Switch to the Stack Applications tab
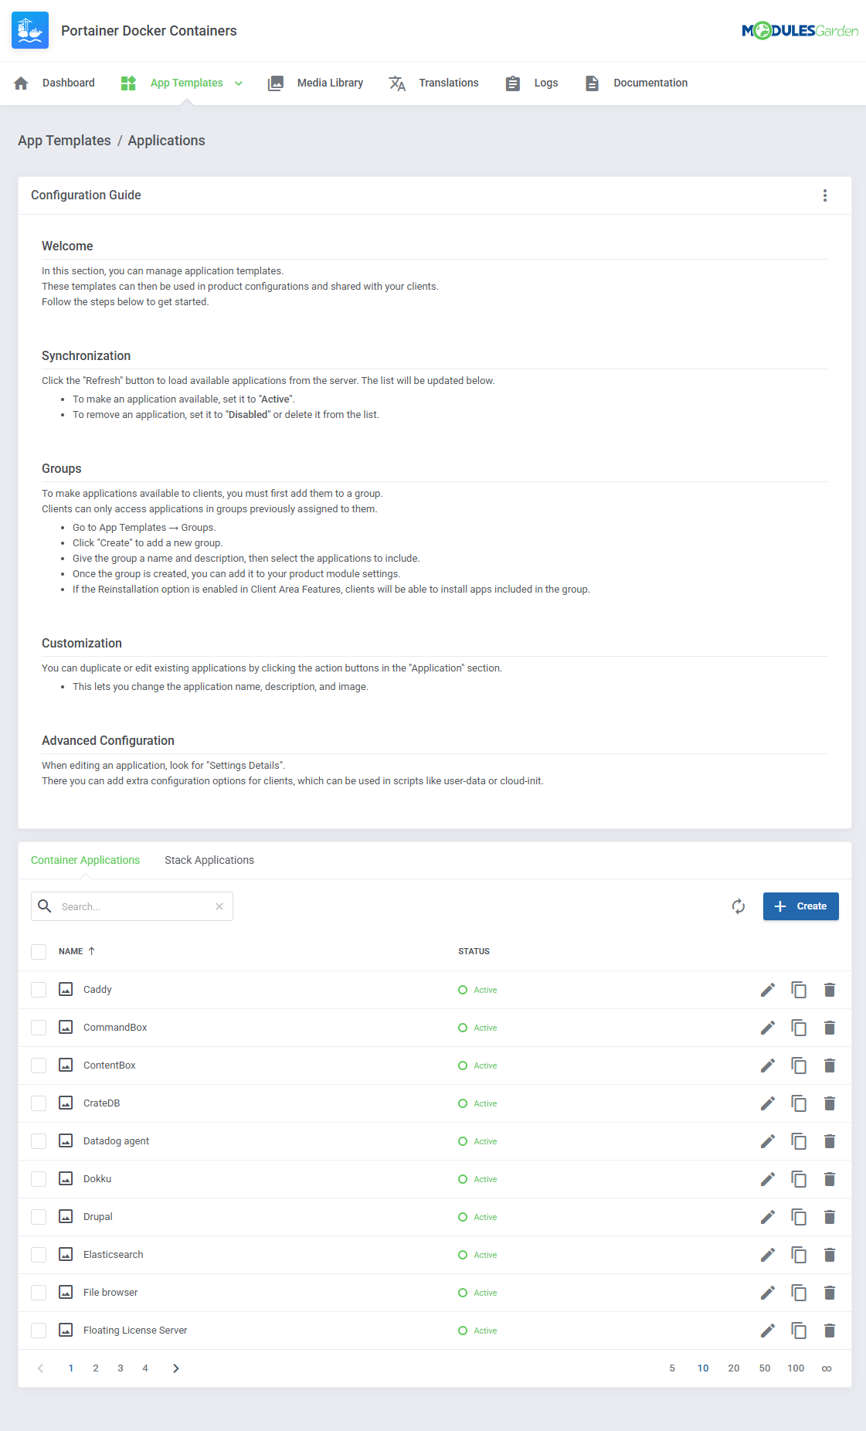 click(x=209, y=860)
